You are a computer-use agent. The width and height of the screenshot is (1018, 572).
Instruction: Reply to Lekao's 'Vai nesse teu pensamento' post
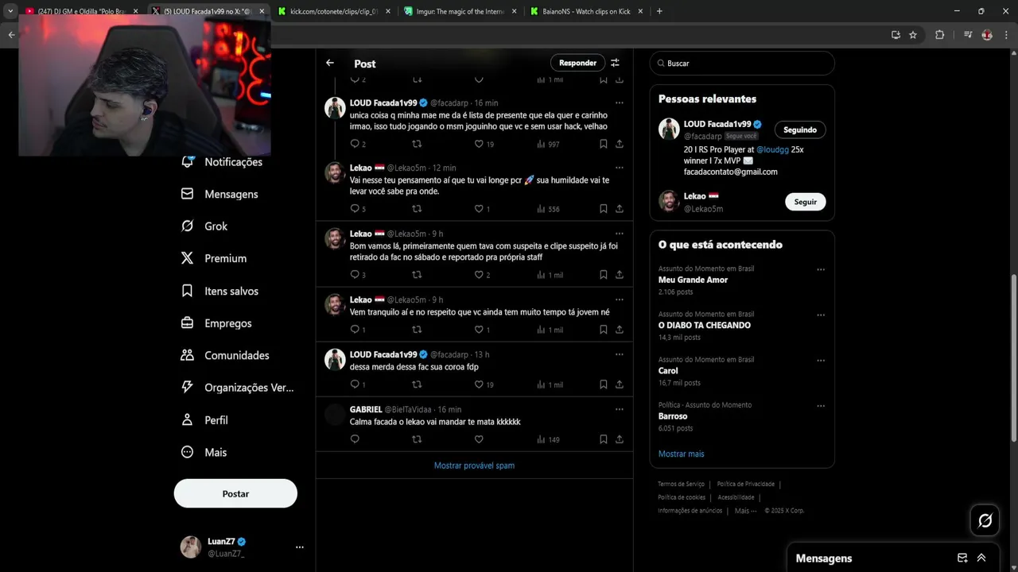[355, 209]
